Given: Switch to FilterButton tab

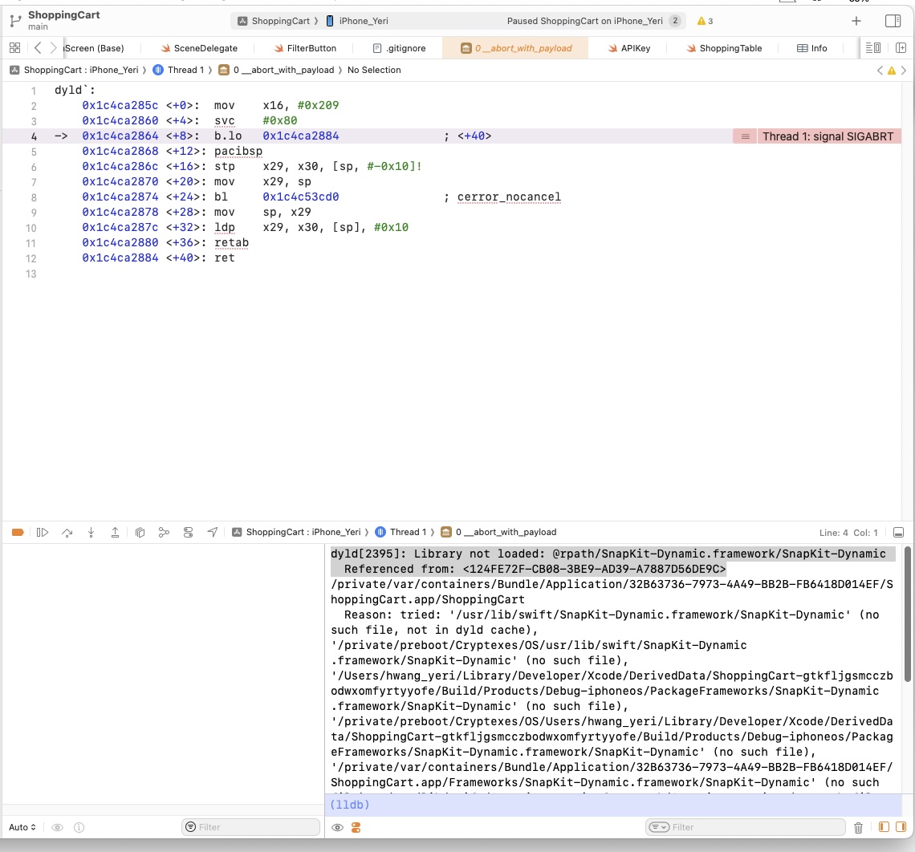Looking at the screenshot, I should tap(305, 48).
